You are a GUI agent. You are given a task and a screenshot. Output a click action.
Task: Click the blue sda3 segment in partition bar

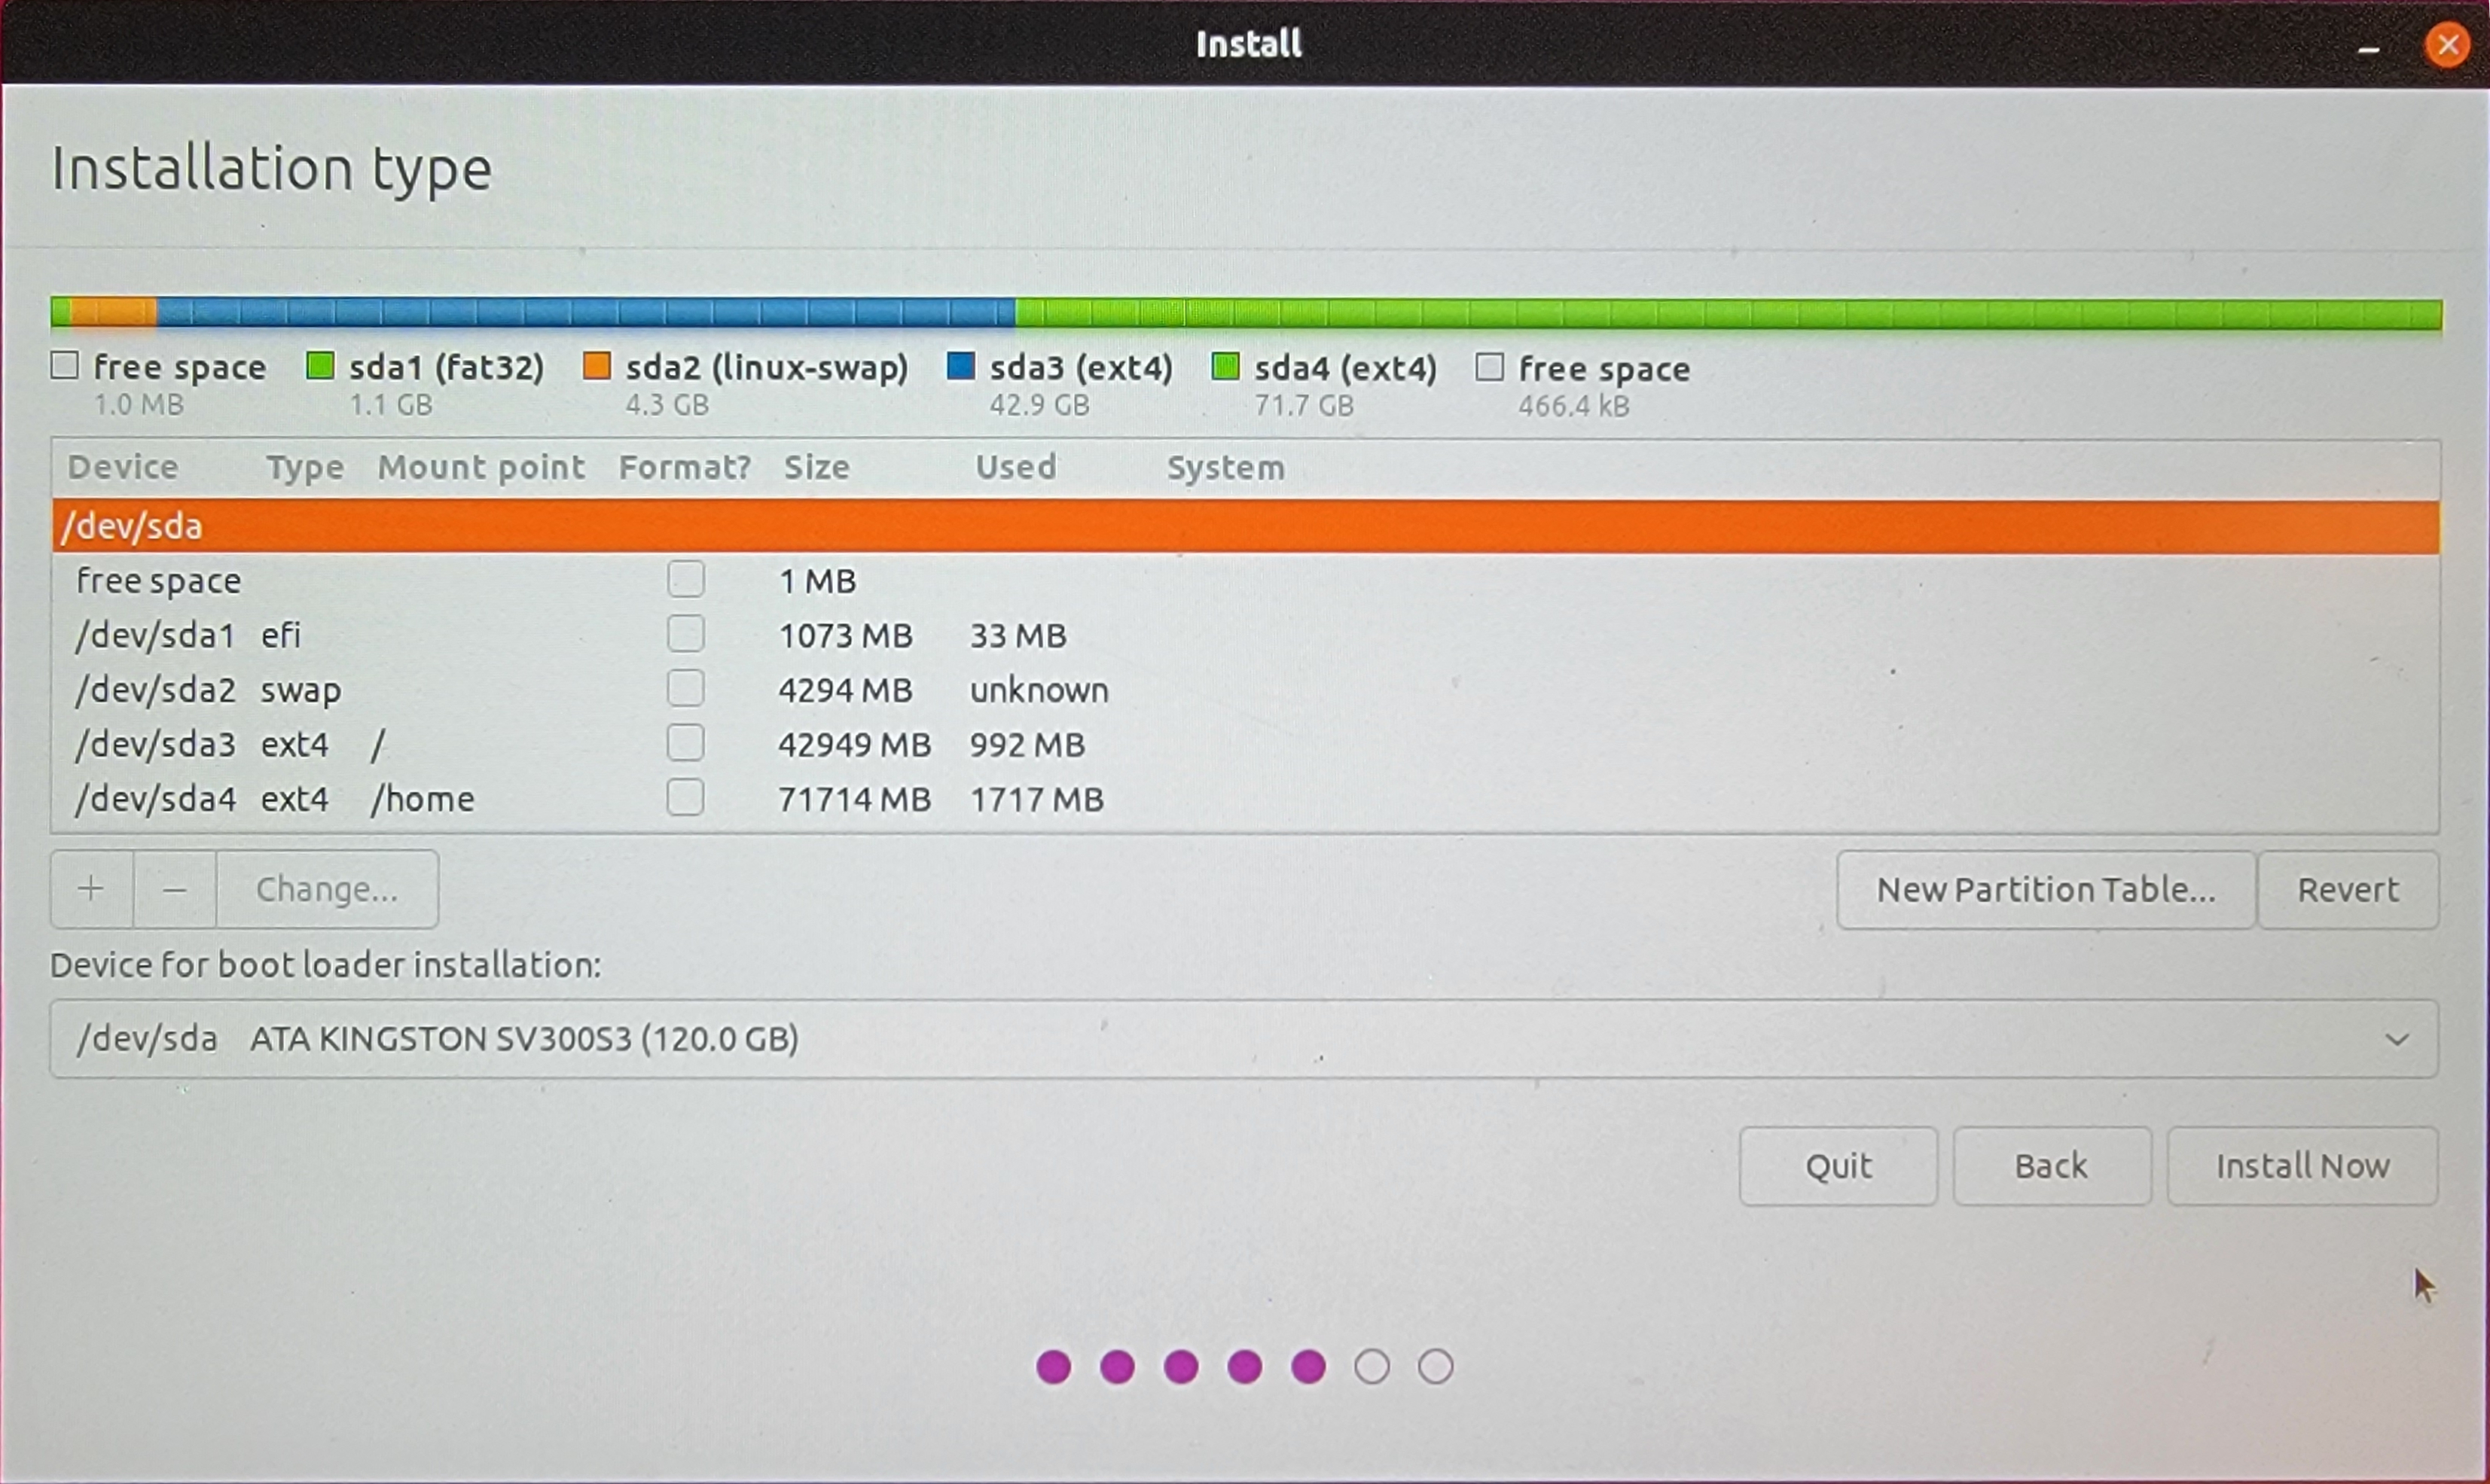pyautogui.click(x=585, y=313)
